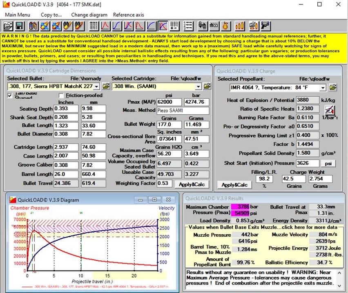Click Apply&Calc in the Charge panel
Image resolution: width=348 pixels, height=293 pixels.
pos(234,185)
